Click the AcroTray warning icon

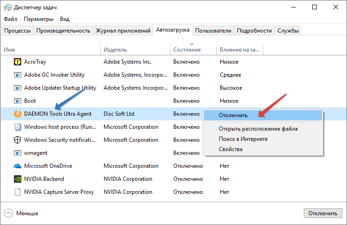(18, 62)
